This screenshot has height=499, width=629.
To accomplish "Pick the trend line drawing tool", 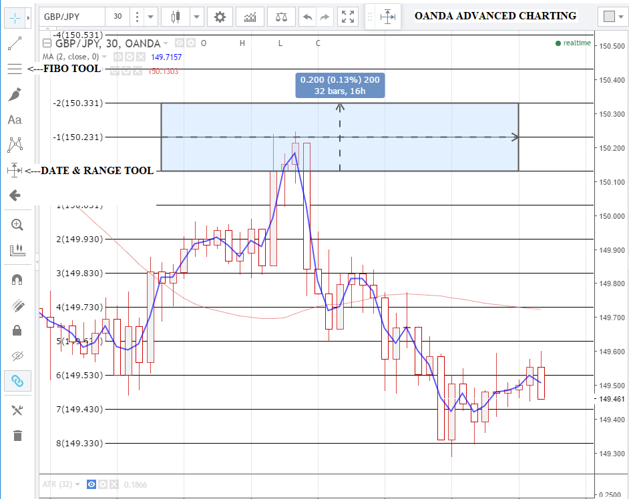I will click(15, 44).
